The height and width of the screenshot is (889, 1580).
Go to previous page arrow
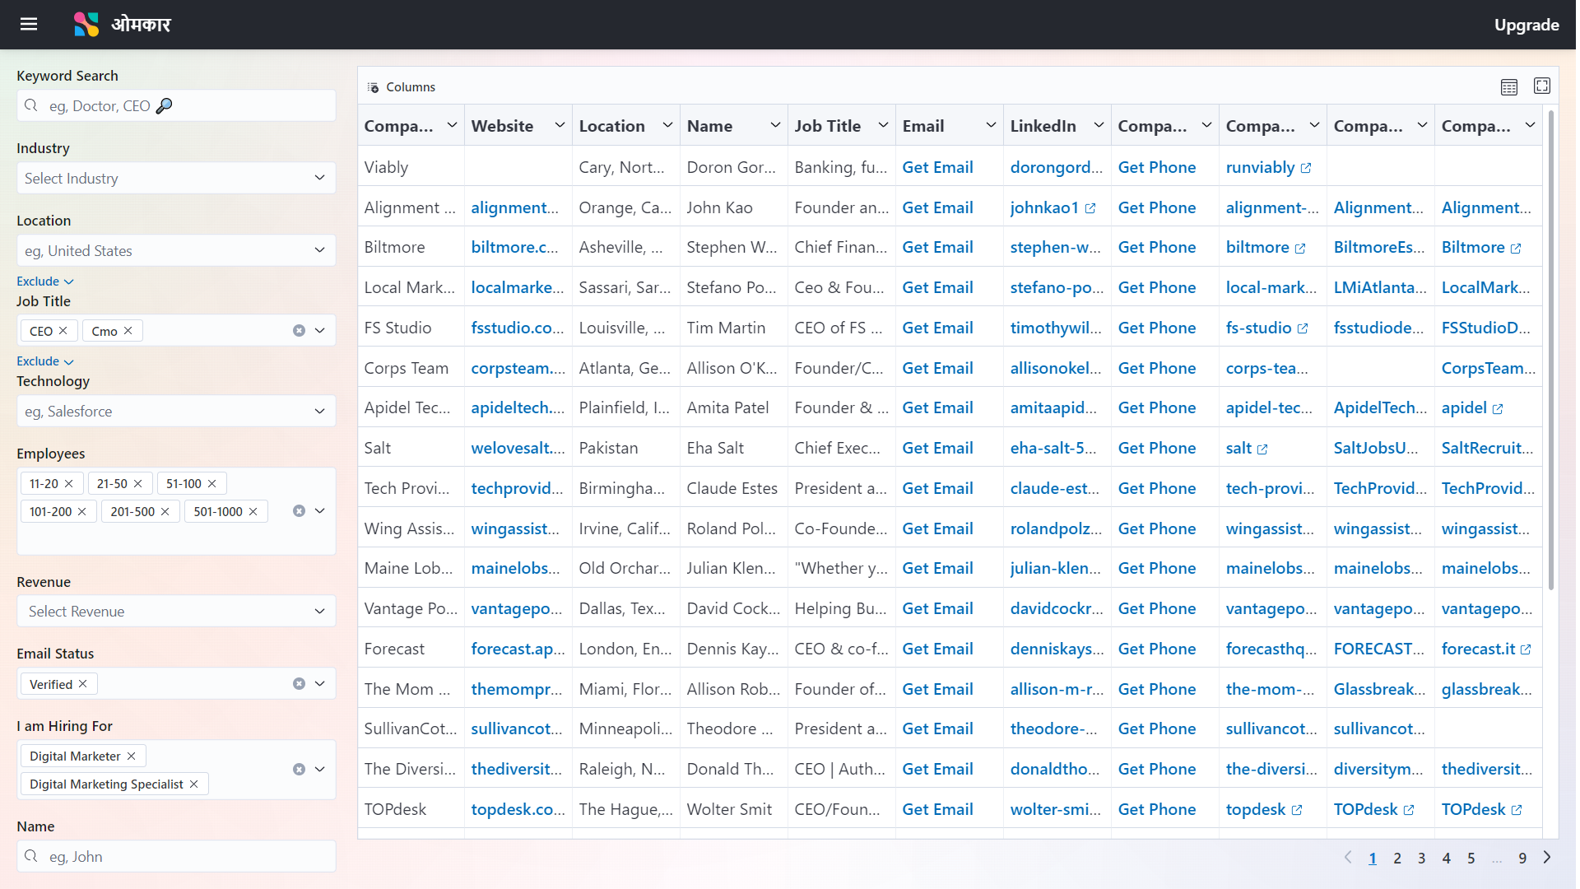[1348, 858]
